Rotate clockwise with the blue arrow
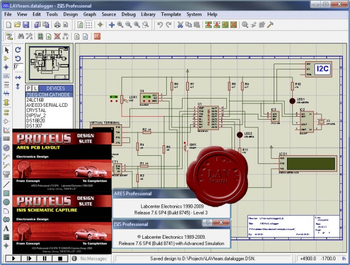This screenshot has width=350, height=265. (x=18, y=50)
